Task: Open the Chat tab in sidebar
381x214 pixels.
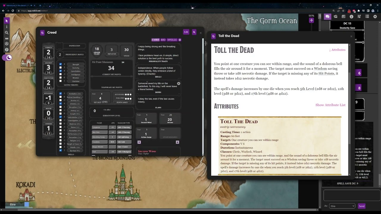Action: click(x=327, y=17)
